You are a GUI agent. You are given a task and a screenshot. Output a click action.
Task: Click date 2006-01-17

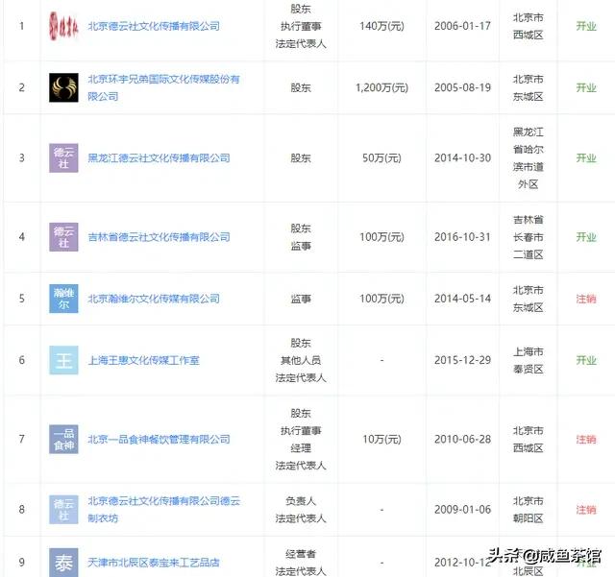[x=462, y=26]
